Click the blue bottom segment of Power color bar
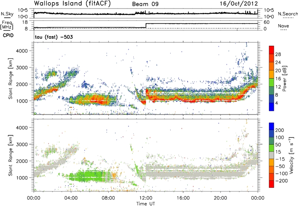The image size is (298, 206). click(x=272, y=107)
